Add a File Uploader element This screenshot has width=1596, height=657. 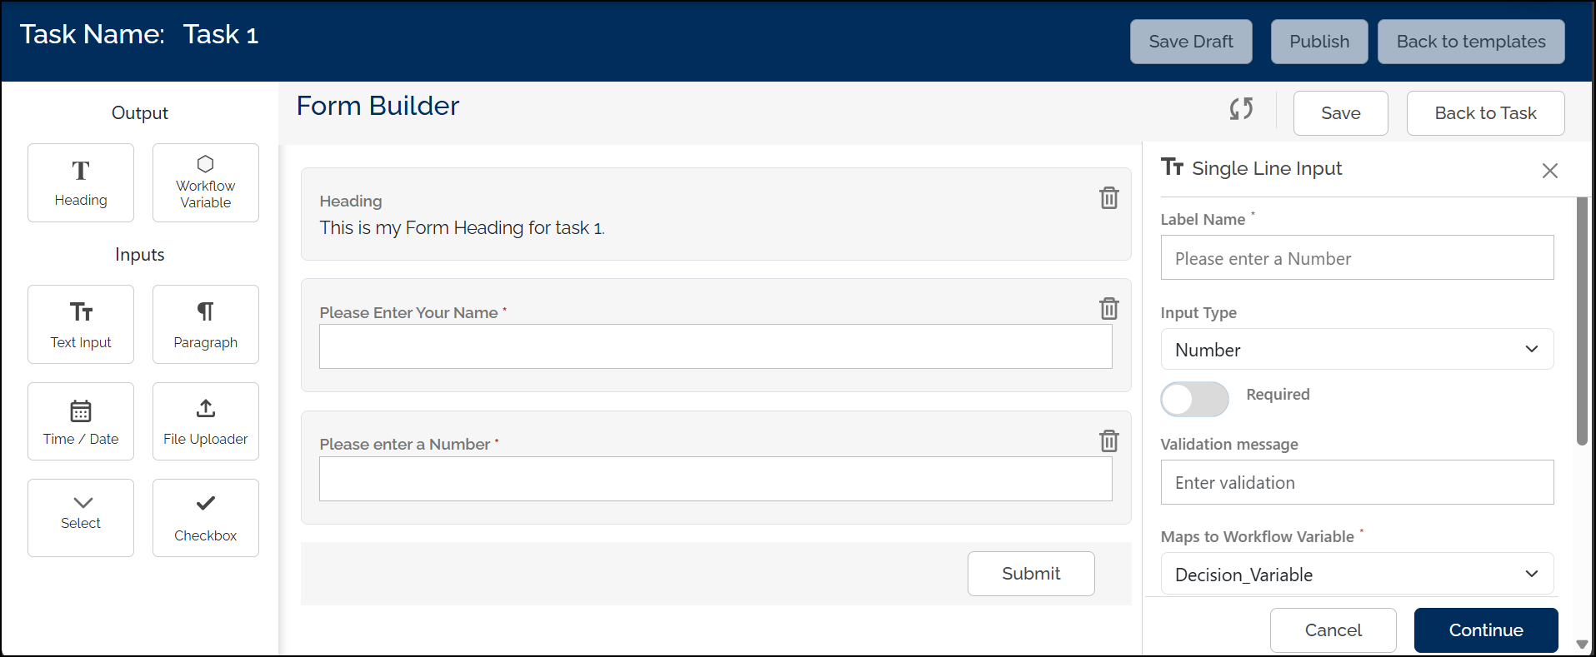[x=206, y=421]
